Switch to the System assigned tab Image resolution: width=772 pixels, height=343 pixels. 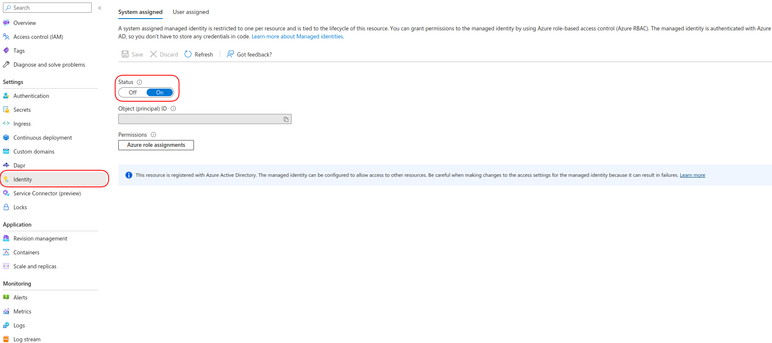[140, 12]
